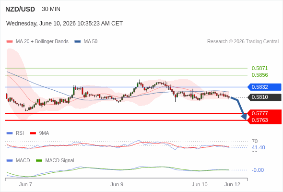Click the 0.5871 resistance level label

pyautogui.click(x=259, y=68)
